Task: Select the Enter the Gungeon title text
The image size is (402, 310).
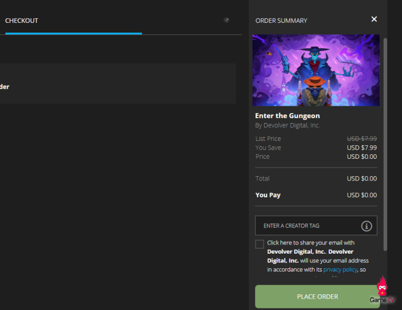Action: (x=287, y=115)
